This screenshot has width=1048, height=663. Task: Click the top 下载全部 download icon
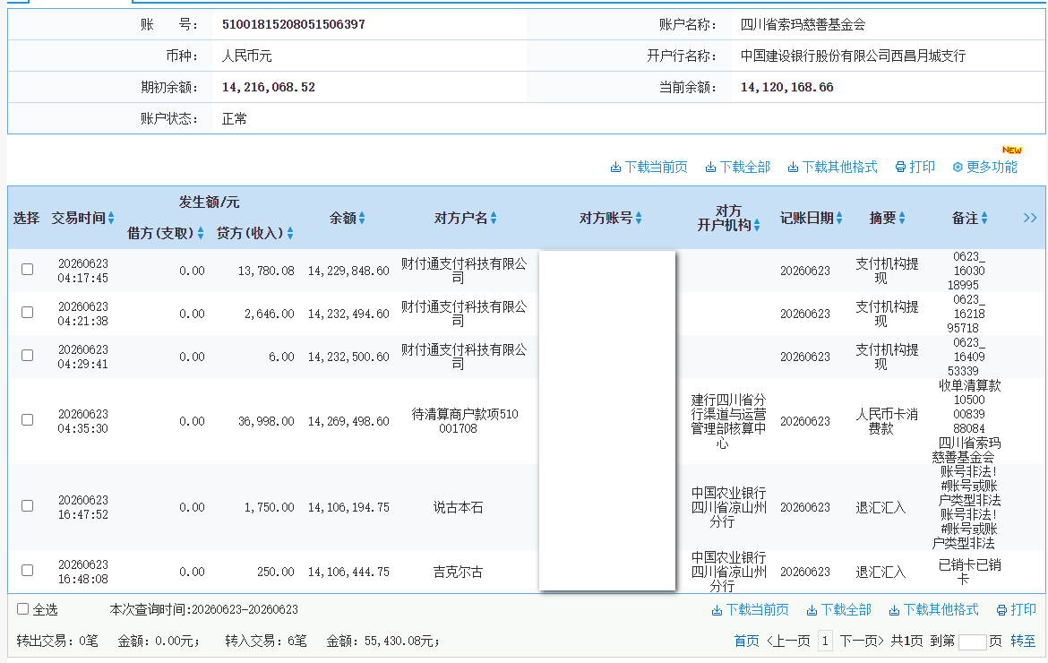coord(710,168)
